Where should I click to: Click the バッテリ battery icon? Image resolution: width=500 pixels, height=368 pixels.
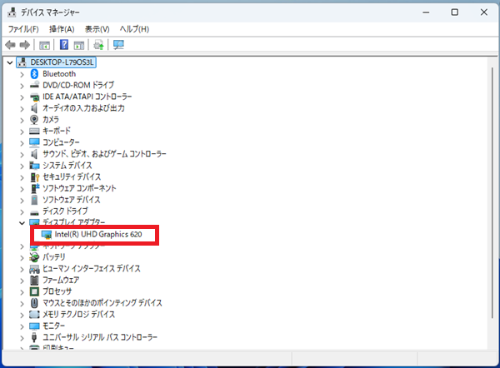(34, 258)
